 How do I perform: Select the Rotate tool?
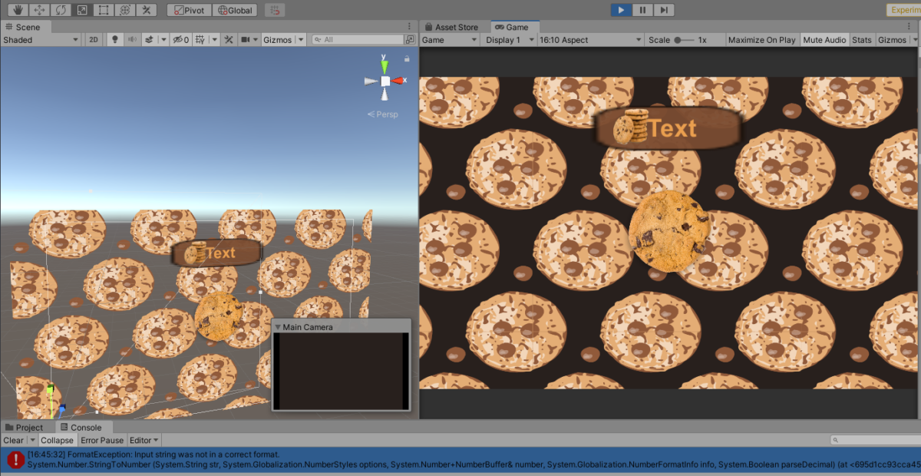pos(60,9)
